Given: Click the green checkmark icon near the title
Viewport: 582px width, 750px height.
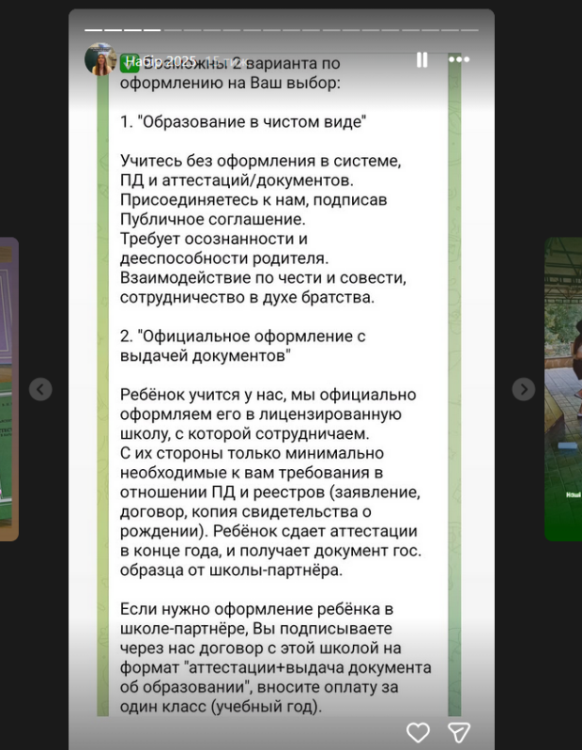Looking at the screenshot, I should point(130,63).
